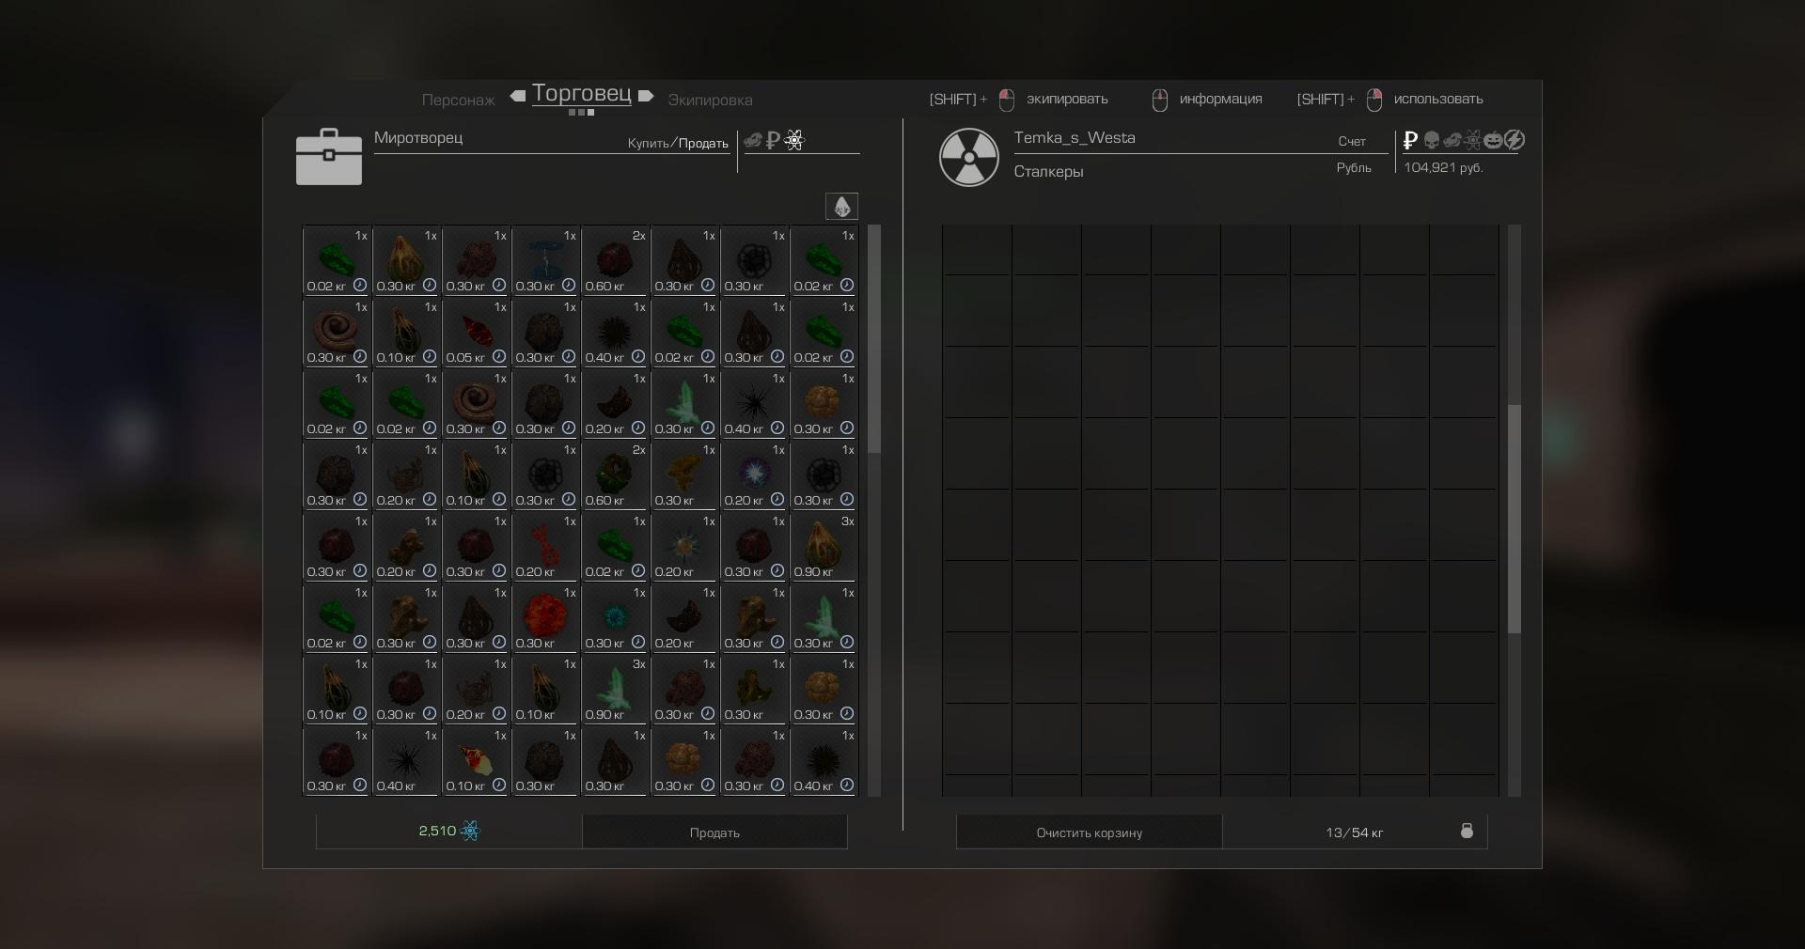Click info icon on red 0.05 кг artifact
This screenshot has width=1805, height=949.
(499, 356)
